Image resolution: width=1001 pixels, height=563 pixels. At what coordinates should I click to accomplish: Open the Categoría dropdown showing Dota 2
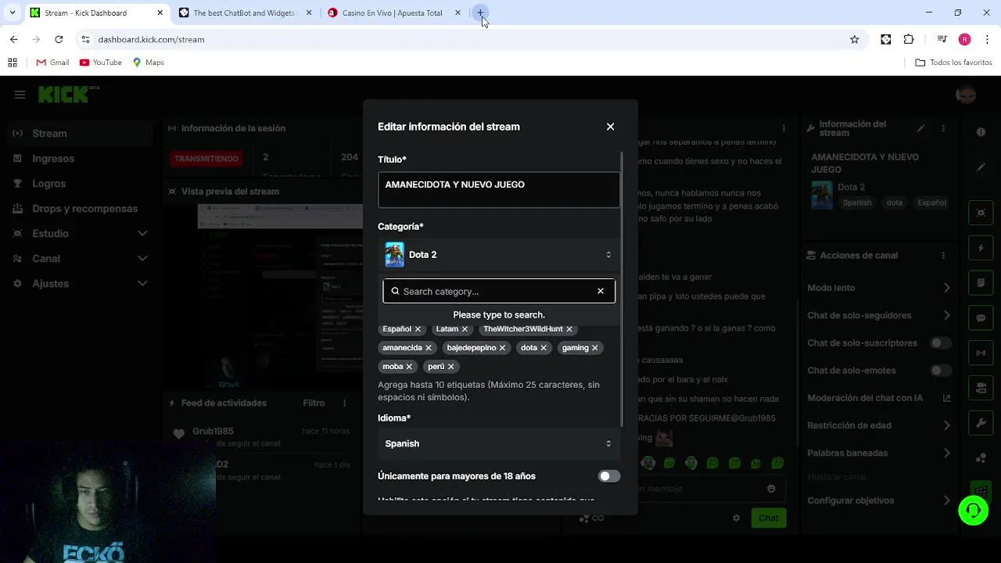[499, 255]
